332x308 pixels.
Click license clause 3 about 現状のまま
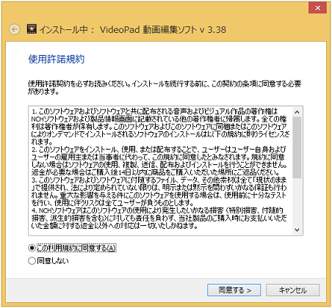point(159,191)
